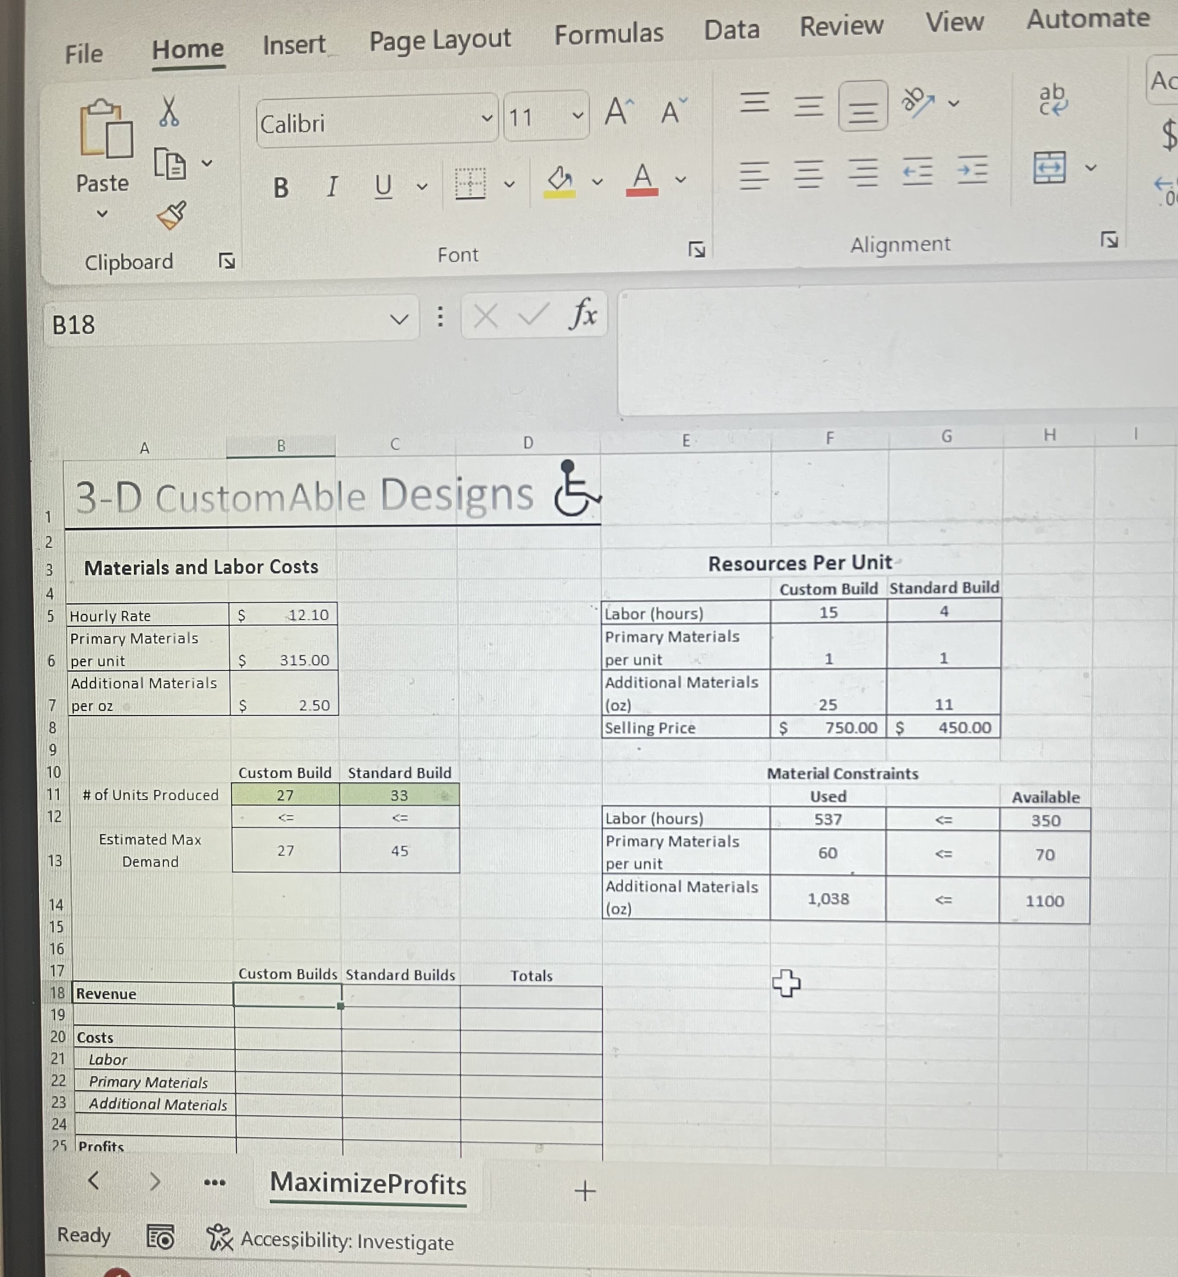Viewport: 1178px width, 1277px height.
Task: Click the Merge and Center icon
Action: pos(1049,168)
